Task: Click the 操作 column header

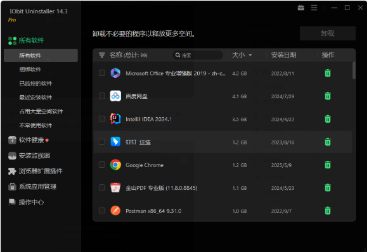Action: 328,55
